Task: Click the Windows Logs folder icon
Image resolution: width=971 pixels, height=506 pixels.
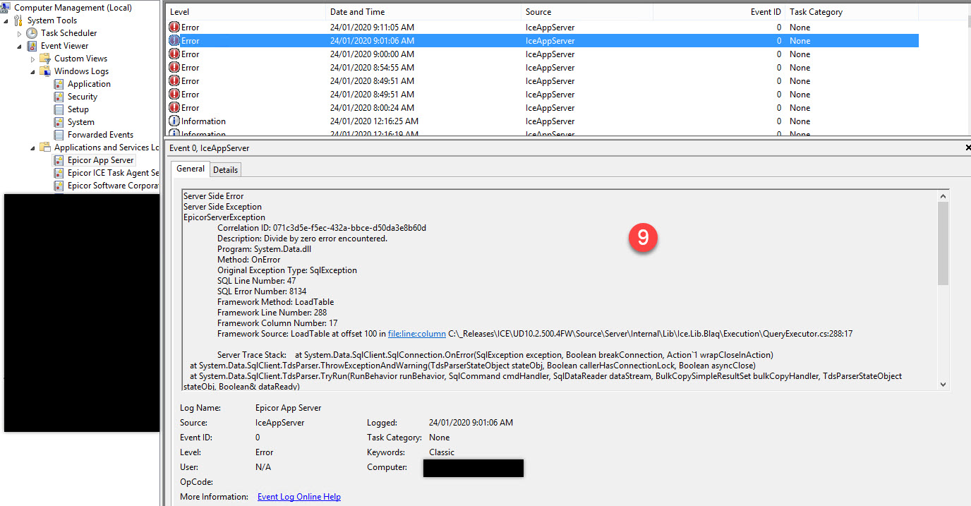Action: [45, 71]
